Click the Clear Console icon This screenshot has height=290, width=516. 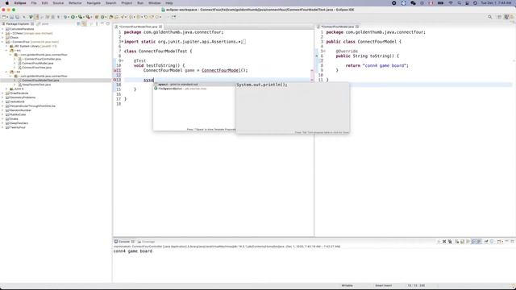point(457,242)
